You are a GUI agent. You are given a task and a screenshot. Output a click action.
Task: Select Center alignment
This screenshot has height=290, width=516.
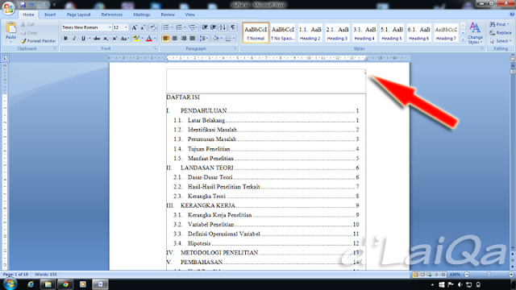pos(175,39)
